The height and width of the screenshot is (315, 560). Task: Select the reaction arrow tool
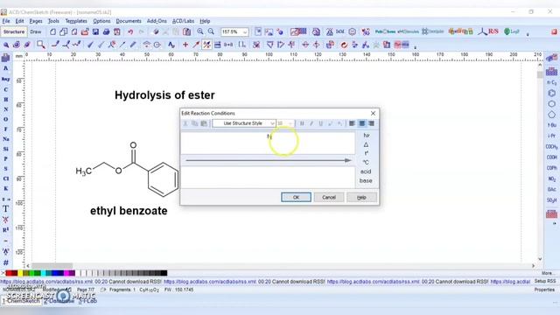coord(196,45)
